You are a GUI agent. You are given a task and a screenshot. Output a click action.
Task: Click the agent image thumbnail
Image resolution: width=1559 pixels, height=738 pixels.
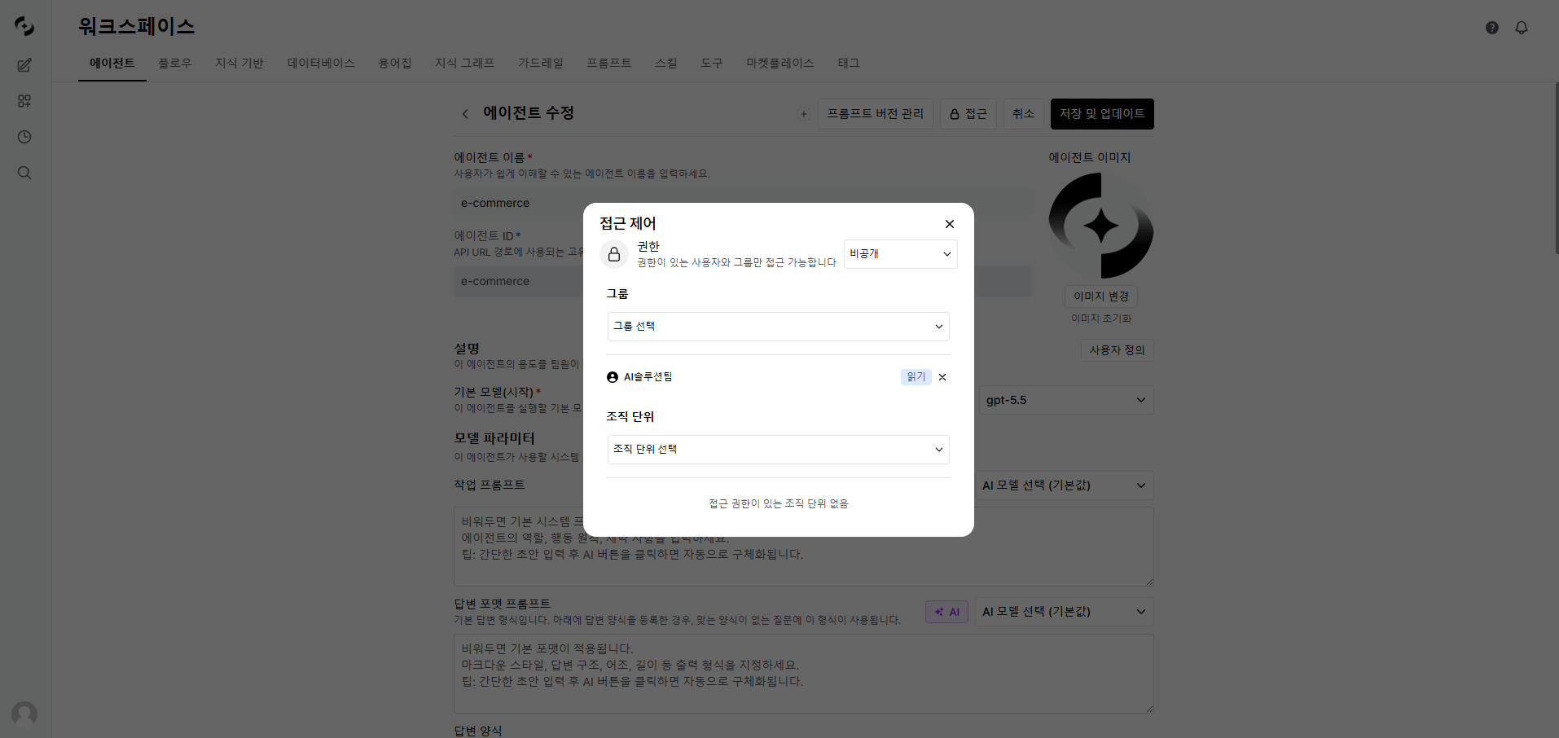point(1101,226)
